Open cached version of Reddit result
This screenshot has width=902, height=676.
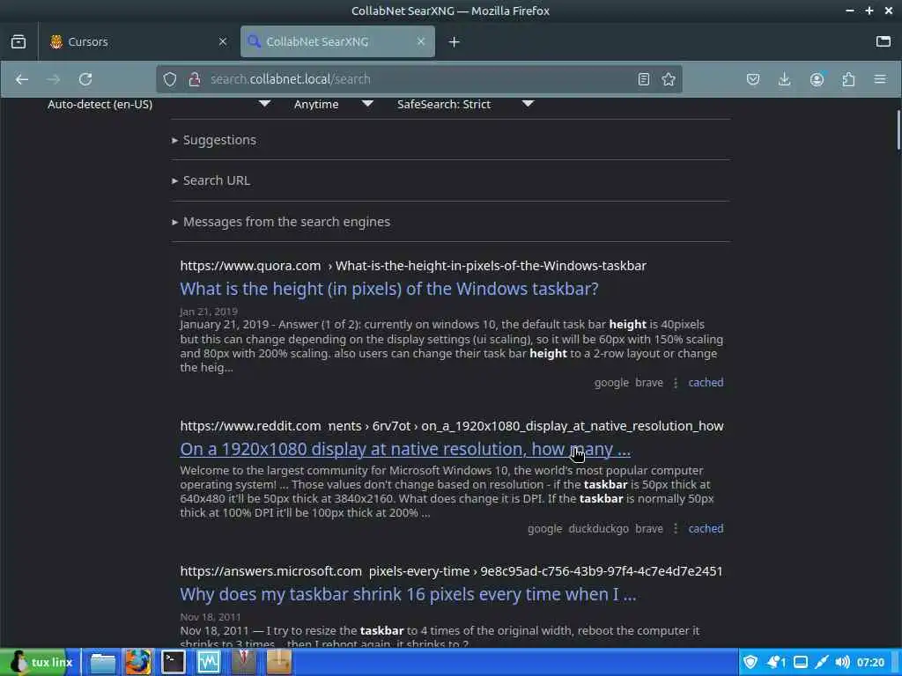(706, 529)
